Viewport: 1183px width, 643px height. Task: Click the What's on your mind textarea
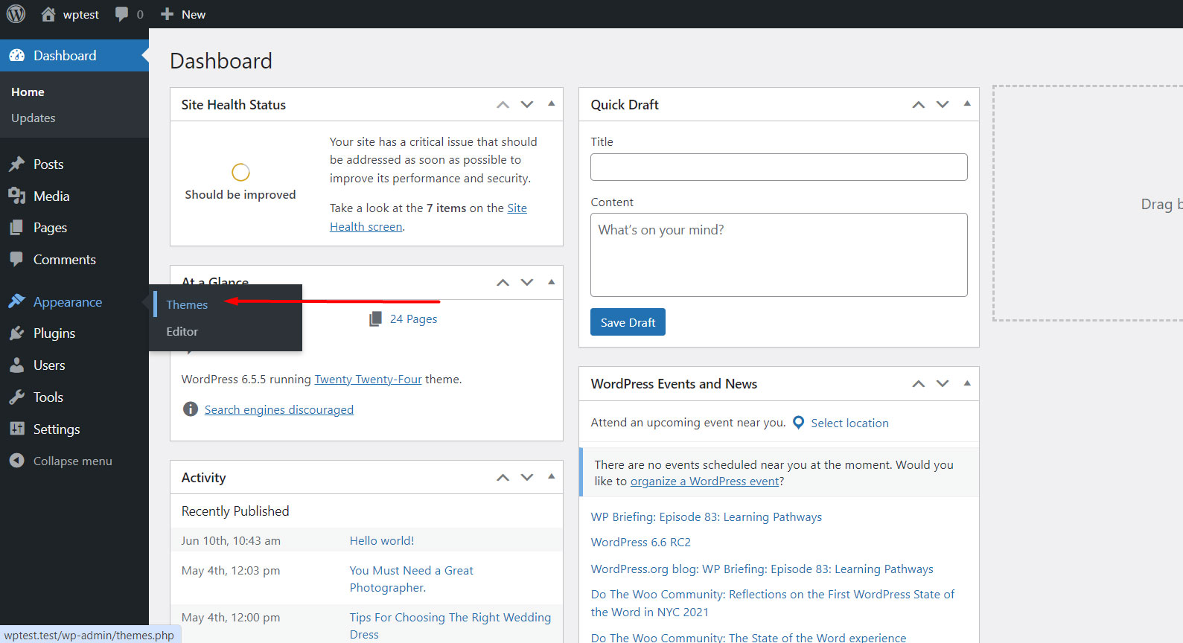coord(779,255)
